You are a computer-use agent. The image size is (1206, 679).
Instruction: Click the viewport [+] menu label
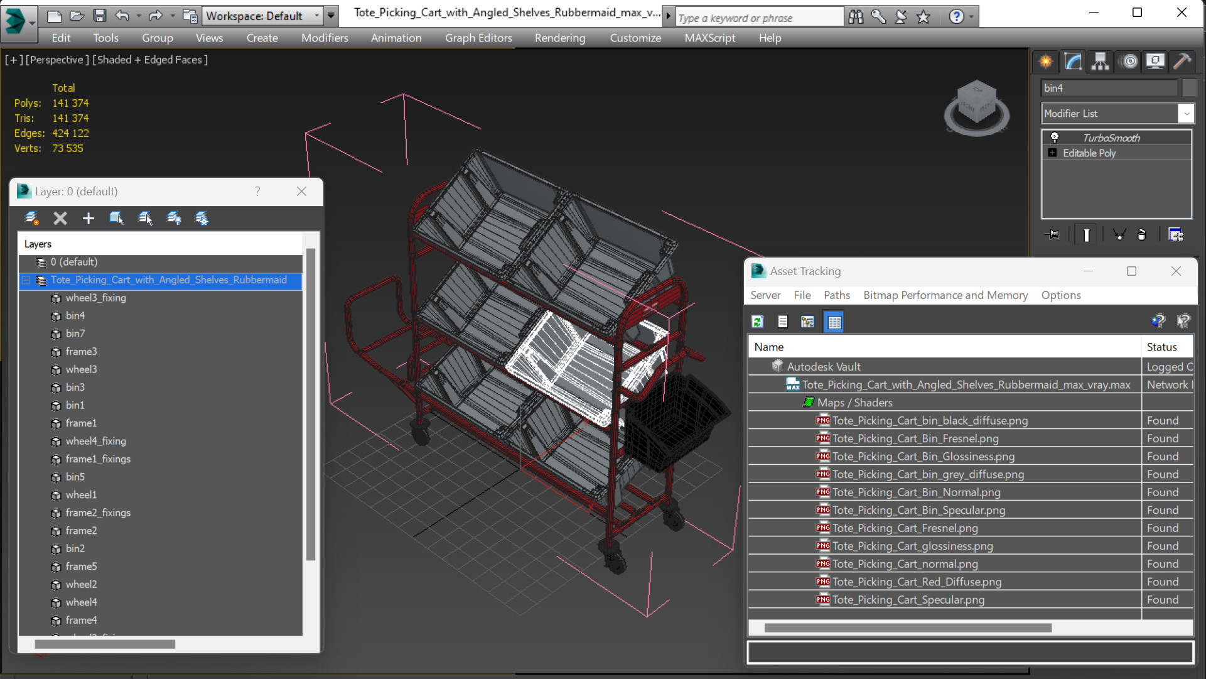pos(14,60)
